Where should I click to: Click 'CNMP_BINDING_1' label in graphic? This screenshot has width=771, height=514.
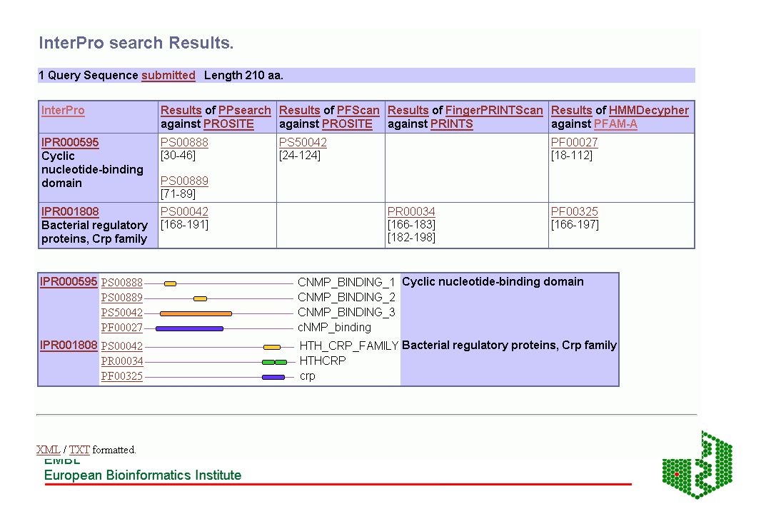pos(346,282)
